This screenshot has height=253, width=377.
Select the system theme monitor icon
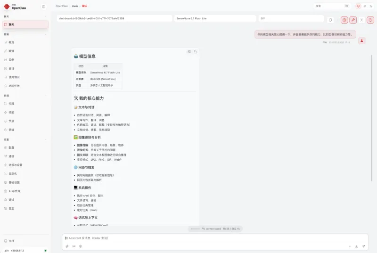(x=358, y=6)
